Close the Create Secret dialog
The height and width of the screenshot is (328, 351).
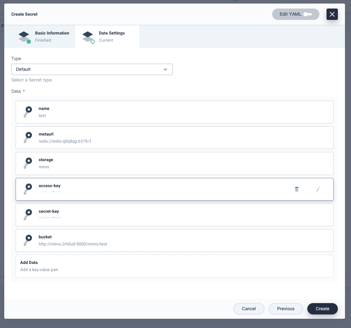tap(332, 14)
